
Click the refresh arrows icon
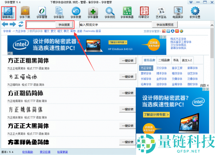[21, 24]
